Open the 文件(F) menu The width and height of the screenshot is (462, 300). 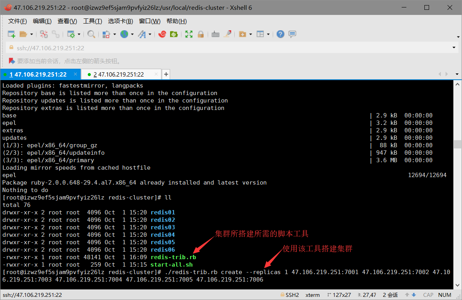click(17, 21)
